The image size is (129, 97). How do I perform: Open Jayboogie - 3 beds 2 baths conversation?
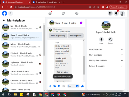(x=21, y=64)
